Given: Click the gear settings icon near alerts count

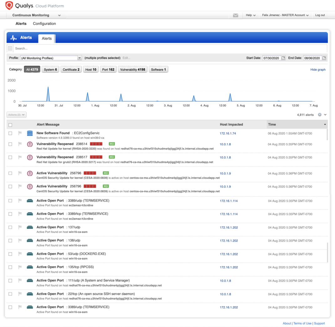Looking at the screenshot, I should pos(320,115).
